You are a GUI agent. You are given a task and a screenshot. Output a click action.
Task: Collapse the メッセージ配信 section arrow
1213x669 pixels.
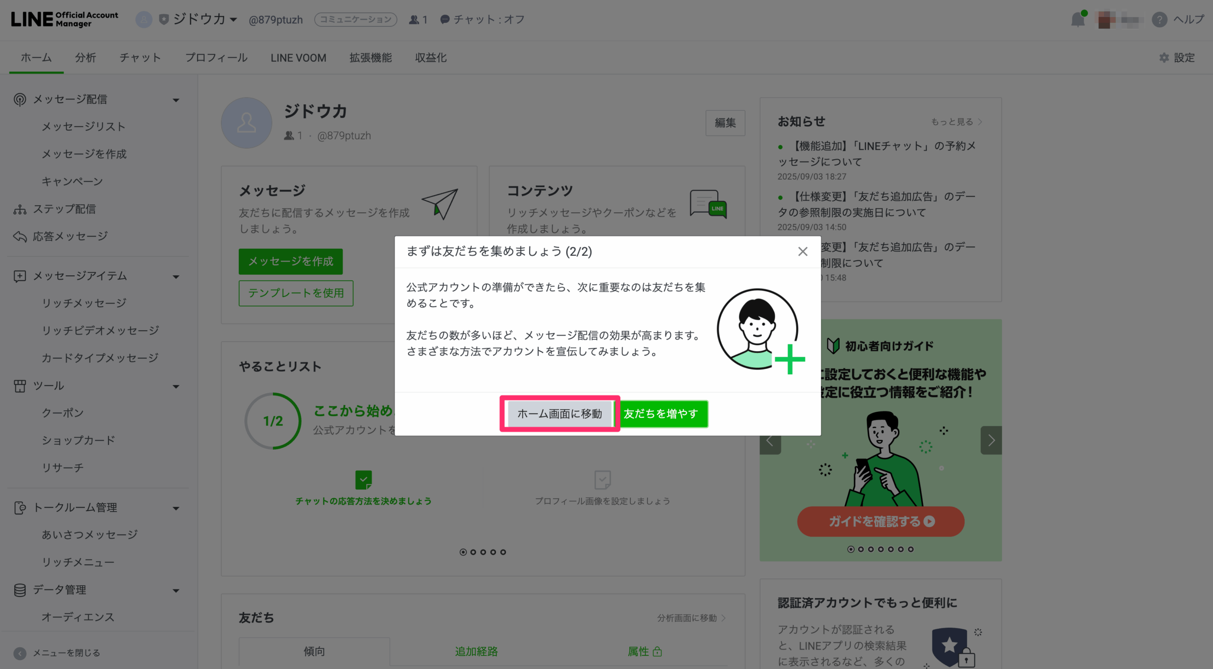(x=176, y=100)
